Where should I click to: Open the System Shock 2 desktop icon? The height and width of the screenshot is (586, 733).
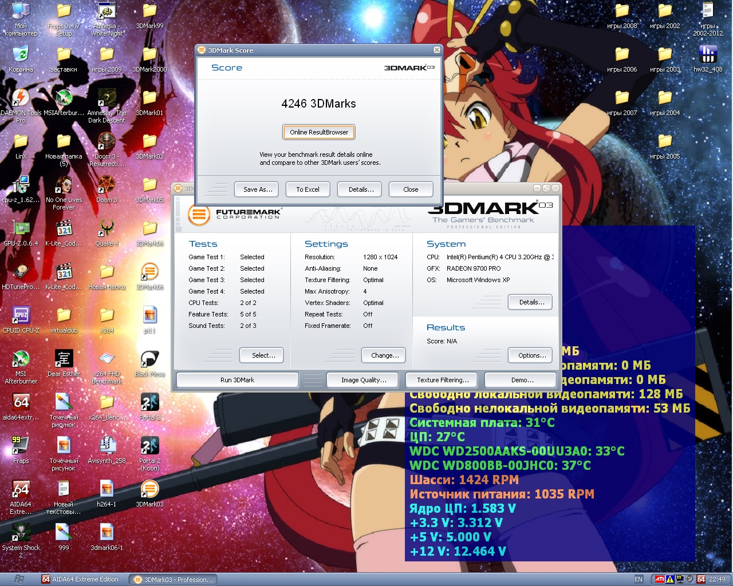tap(21, 541)
